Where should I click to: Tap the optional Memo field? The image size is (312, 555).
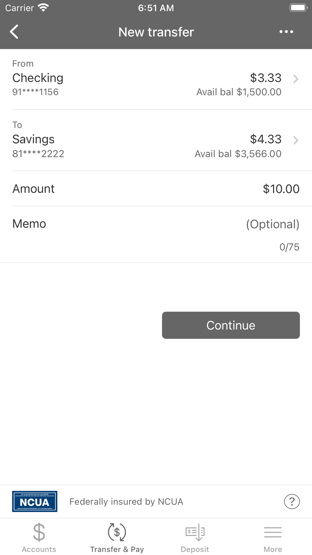click(x=272, y=224)
